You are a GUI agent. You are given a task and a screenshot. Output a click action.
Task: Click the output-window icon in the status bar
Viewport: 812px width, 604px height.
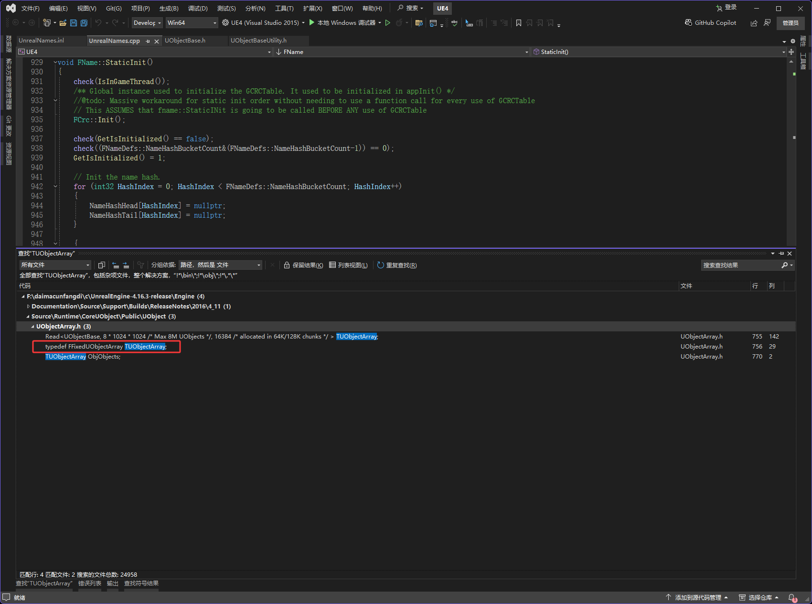click(x=6, y=597)
